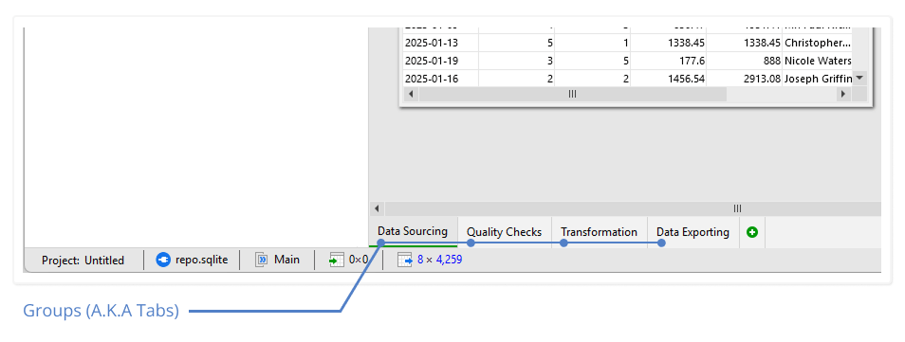The image size is (905, 342).
Task: Click the Main label in status bar
Action: tap(286, 261)
